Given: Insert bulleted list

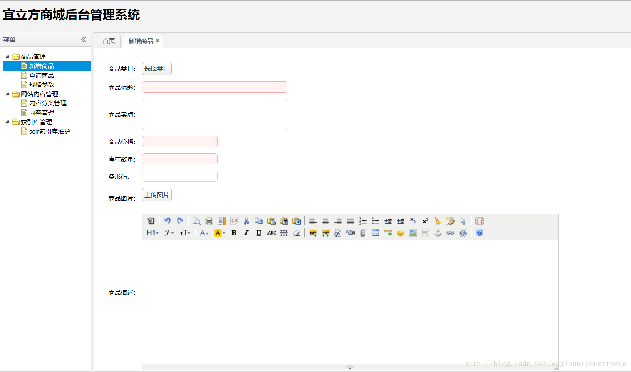Looking at the screenshot, I should click(x=375, y=221).
